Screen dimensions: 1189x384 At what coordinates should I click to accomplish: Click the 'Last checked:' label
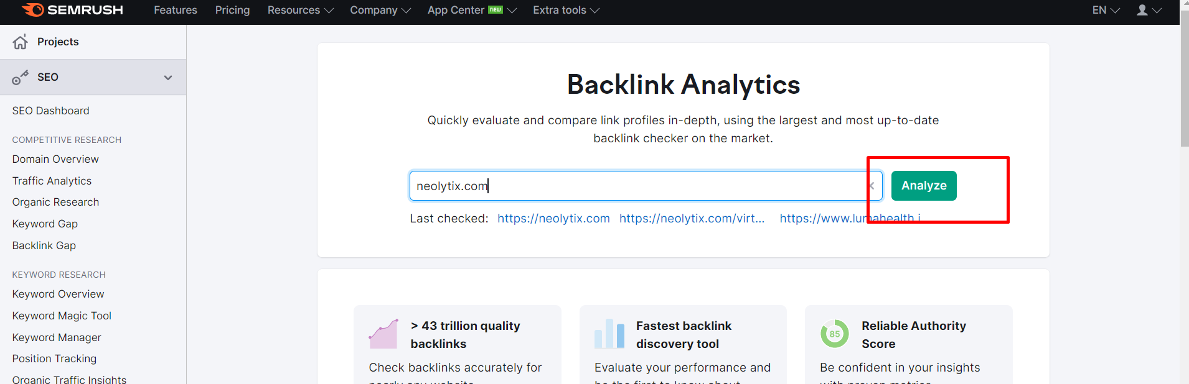(449, 218)
